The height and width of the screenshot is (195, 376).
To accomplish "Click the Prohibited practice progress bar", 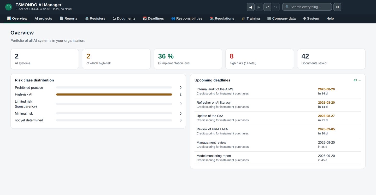I will coord(114,87).
